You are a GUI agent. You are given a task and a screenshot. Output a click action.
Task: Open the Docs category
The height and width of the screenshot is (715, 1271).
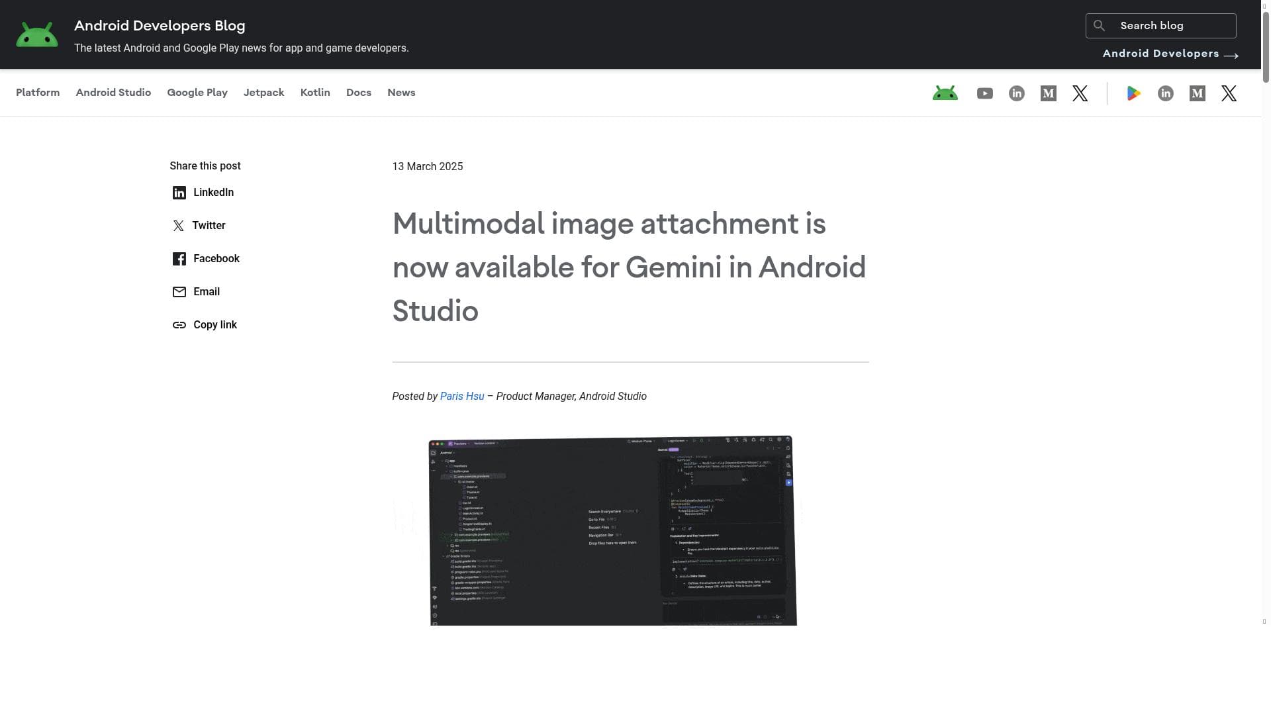click(359, 93)
